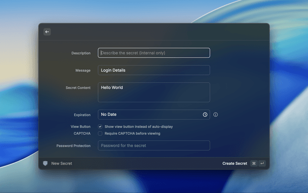Click 'Show view button instead of auto-display' text
Screen dimensions: 308x193
139,126
